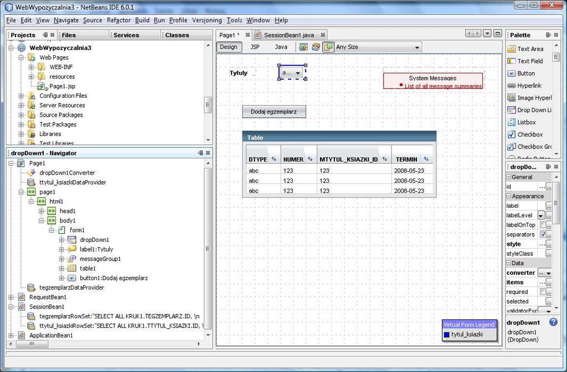Open the style property editor button
Image resolution: width=567 pixels, height=372 pixels.
(x=549, y=244)
